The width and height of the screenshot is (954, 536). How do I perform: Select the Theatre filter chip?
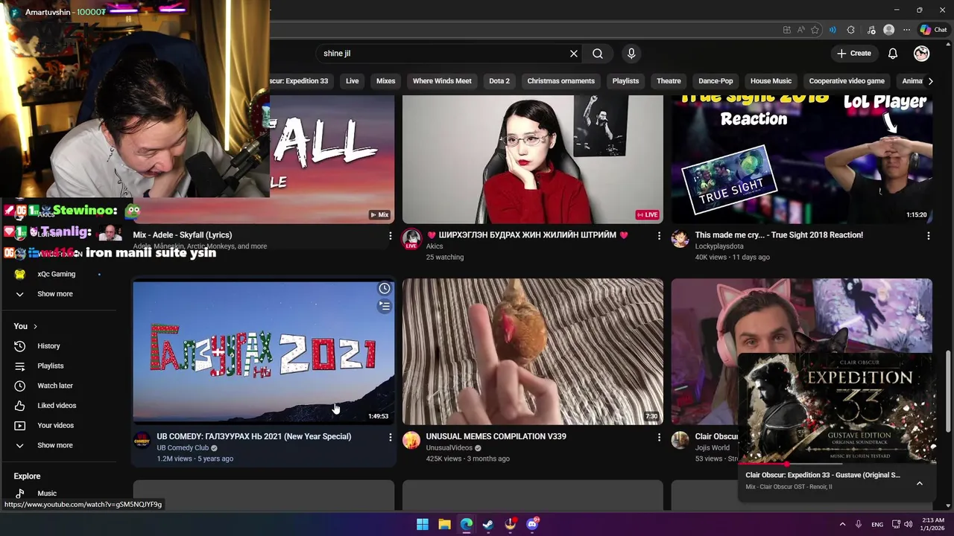(x=669, y=81)
